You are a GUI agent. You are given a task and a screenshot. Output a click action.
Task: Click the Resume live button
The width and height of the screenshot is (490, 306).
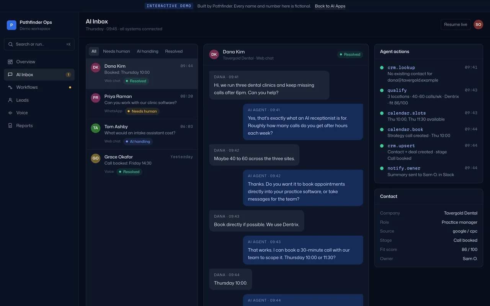pos(456,24)
